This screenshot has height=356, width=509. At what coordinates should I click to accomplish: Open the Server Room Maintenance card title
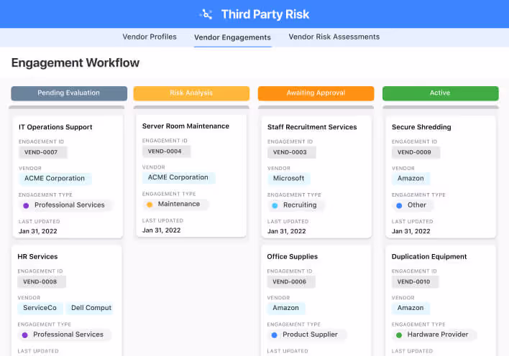click(x=185, y=126)
